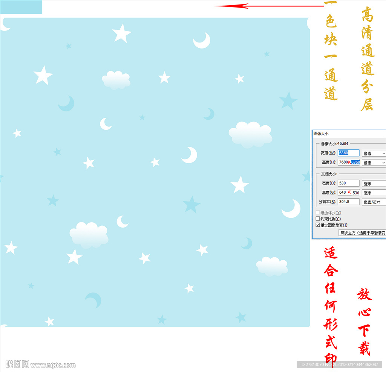
Task: Open the document width unit dropdown 毫米
Action: 374,184
